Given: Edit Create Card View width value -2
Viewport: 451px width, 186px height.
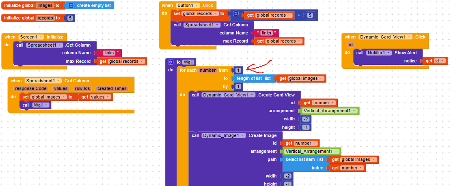Looking at the screenshot, I should [305, 119].
